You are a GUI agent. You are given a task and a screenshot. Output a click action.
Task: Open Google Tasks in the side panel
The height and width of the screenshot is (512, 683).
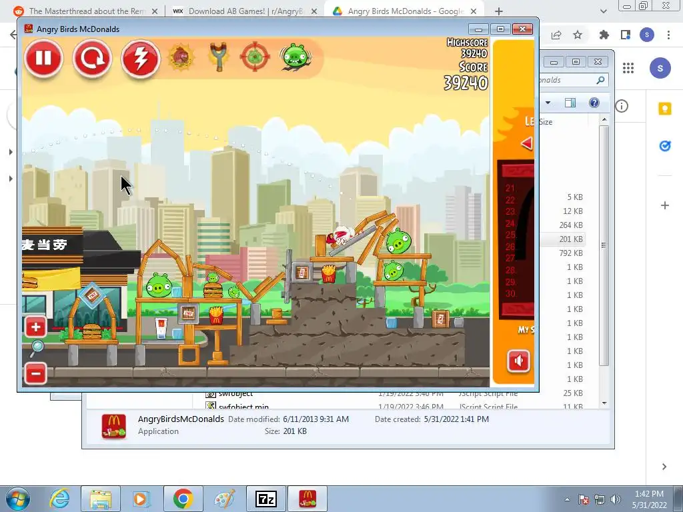(665, 145)
